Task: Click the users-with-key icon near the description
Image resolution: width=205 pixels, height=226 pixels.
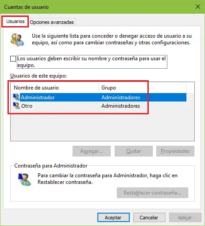Action: click(17, 39)
